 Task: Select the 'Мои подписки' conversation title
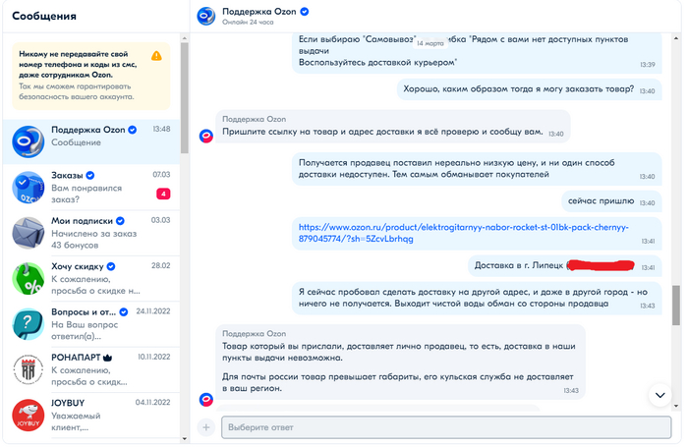click(82, 221)
